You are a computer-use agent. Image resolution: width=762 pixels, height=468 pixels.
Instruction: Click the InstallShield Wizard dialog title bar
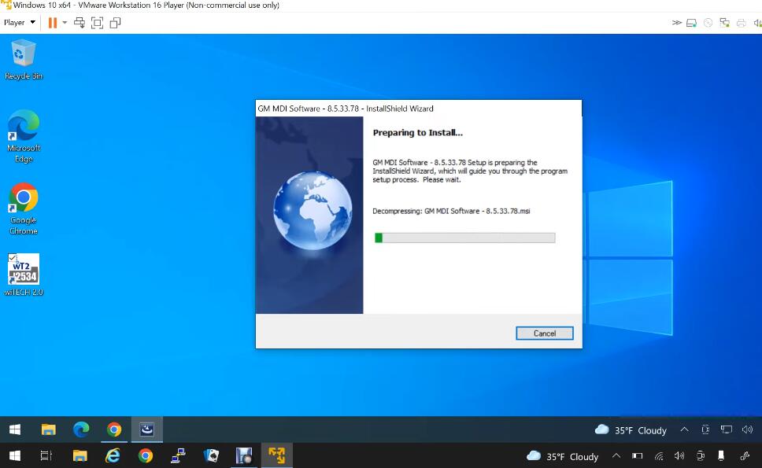(x=419, y=109)
